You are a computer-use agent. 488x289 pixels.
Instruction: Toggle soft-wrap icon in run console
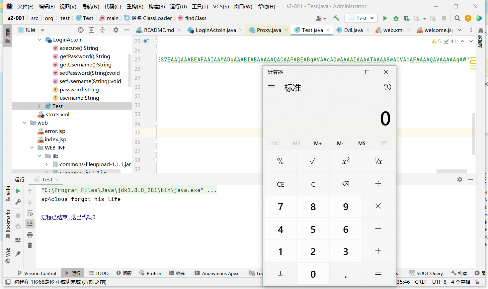[x=30, y=213]
